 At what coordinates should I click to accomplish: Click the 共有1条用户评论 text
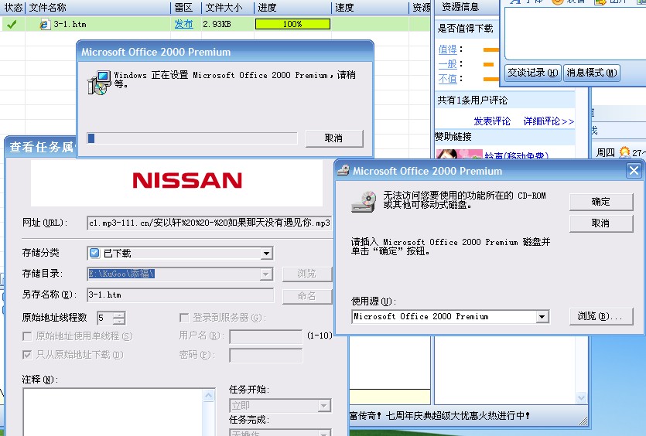473,100
